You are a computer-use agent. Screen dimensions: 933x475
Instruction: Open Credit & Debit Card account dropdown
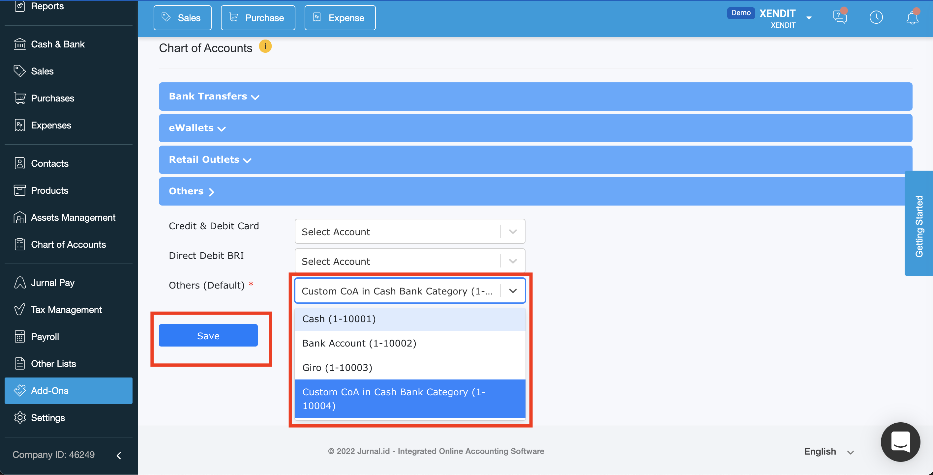[x=410, y=232]
